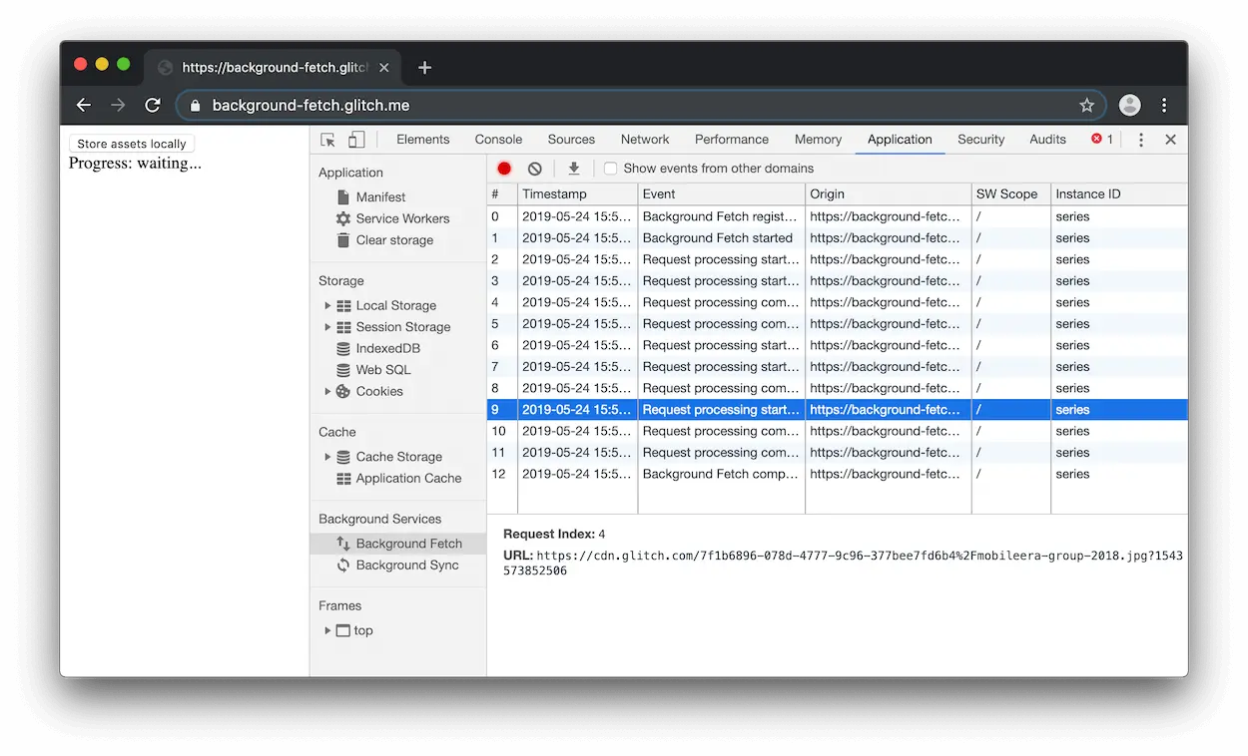This screenshot has height=756, width=1248.
Task: Clear events with the block icon
Action: click(535, 169)
